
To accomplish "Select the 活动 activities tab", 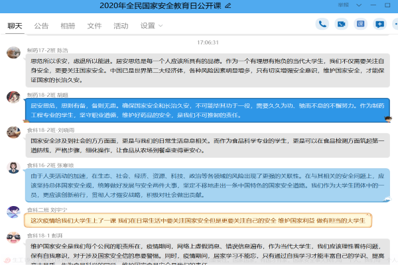I will point(121,26).
